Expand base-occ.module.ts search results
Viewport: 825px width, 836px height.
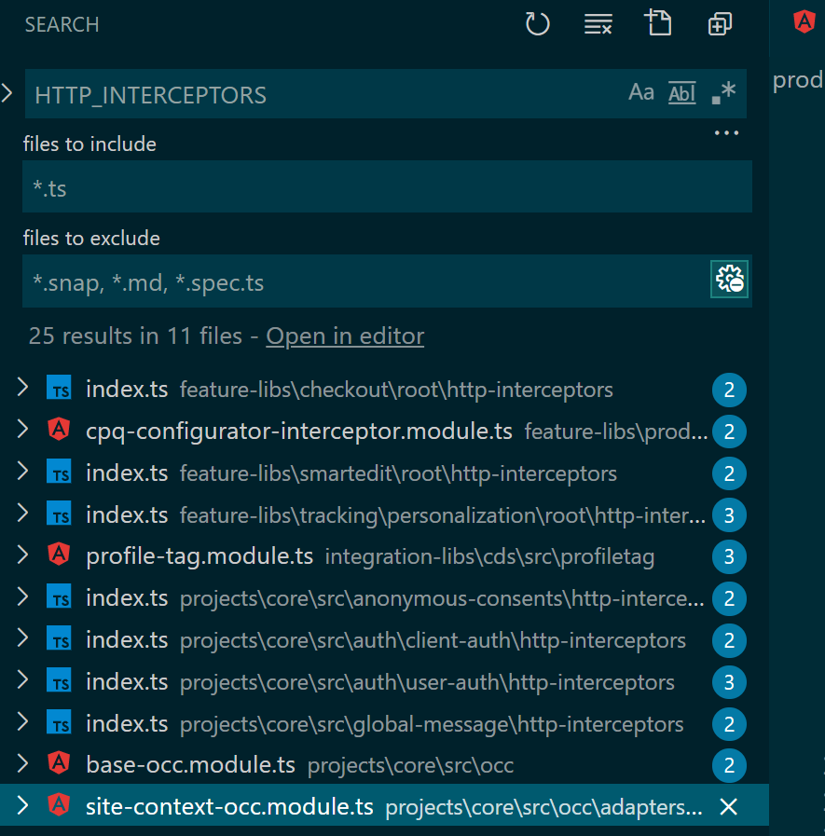(22, 765)
